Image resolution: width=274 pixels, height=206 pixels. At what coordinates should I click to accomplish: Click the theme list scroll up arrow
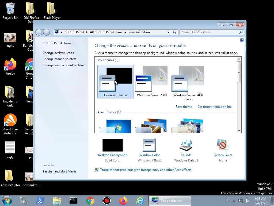coord(239,59)
